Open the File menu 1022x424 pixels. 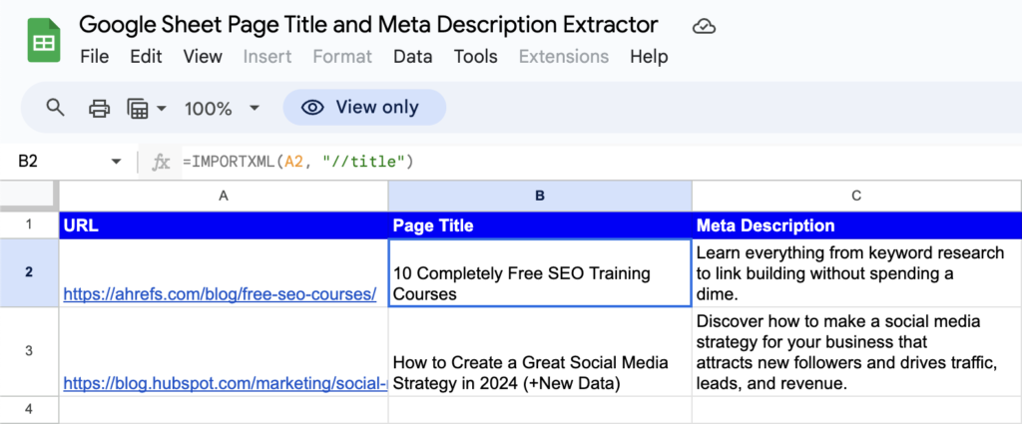coord(95,57)
